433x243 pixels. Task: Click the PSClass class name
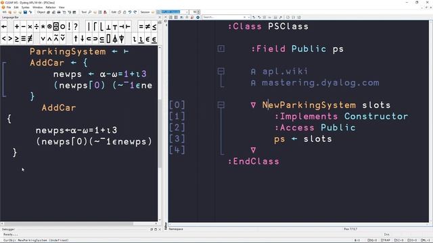click(x=288, y=26)
